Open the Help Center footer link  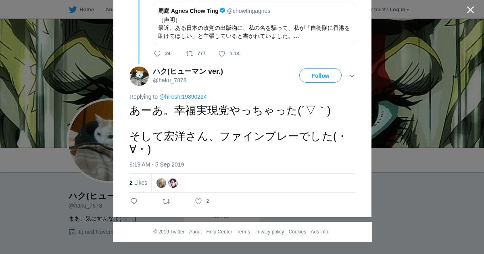coord(219,232)
